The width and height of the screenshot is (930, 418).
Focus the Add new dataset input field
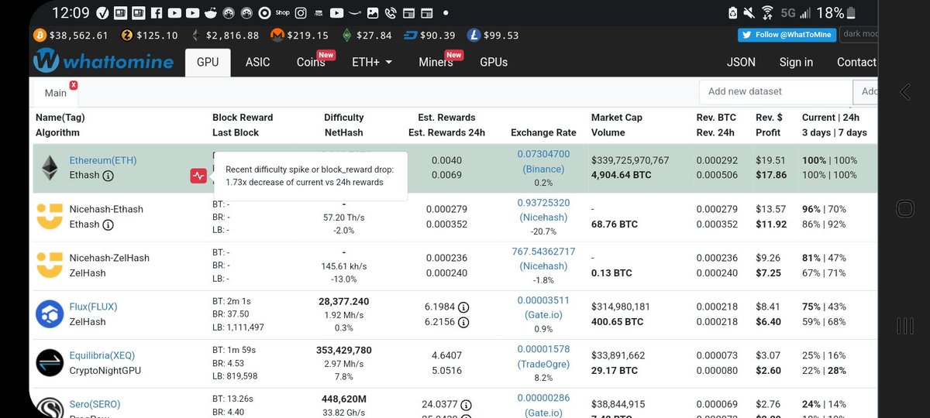coord(776,91)
